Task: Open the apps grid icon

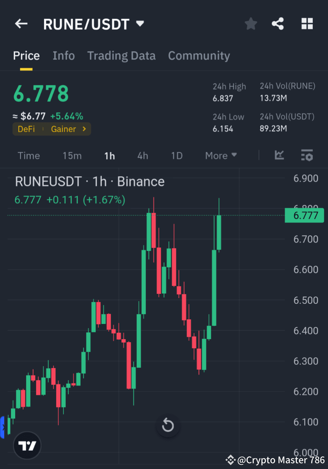Action: (x=307, y=24)
